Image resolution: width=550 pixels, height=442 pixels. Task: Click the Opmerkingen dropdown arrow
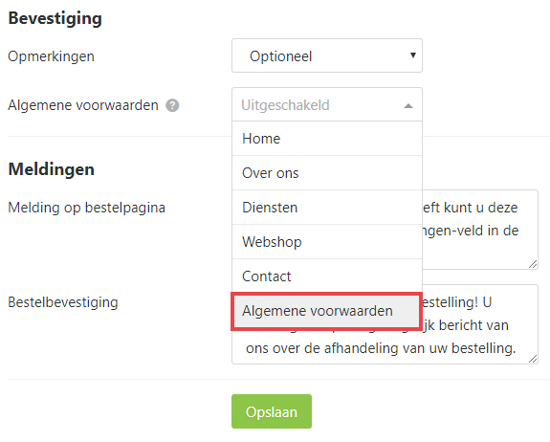(x=413, y=55)
